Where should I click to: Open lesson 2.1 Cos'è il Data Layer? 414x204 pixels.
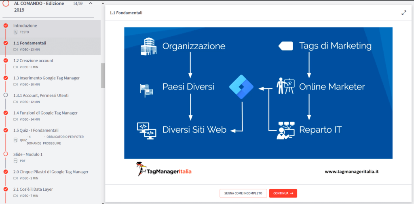(x=33, y=189)
